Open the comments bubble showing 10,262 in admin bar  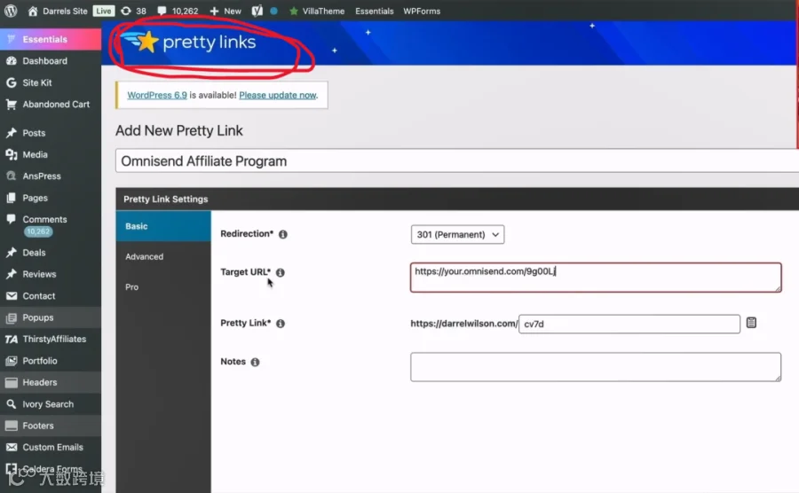[x=162, y=11]
